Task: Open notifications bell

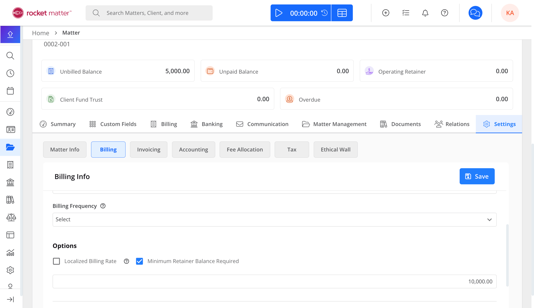Action: (425, 13)
